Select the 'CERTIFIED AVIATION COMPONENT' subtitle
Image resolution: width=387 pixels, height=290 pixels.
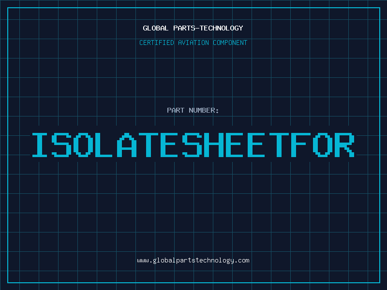[x=193, y=43]
